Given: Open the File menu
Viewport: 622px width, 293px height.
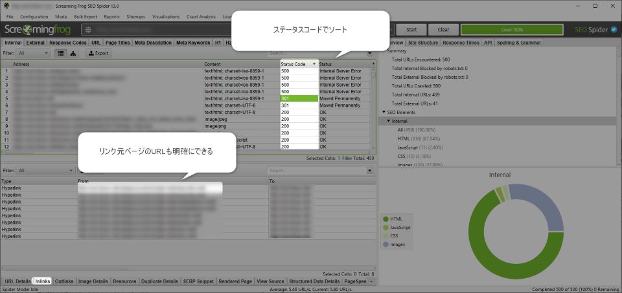Looking at the screenshot, I should pyautogui.click(x=10, y=17).
